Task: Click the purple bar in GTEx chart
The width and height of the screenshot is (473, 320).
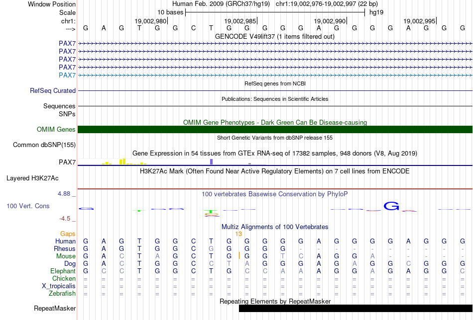Action: coord(211,161)
